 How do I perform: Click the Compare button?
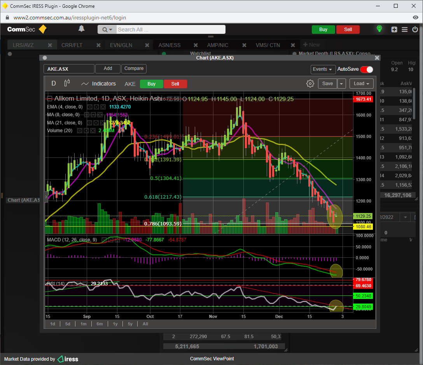click(134, 68)
